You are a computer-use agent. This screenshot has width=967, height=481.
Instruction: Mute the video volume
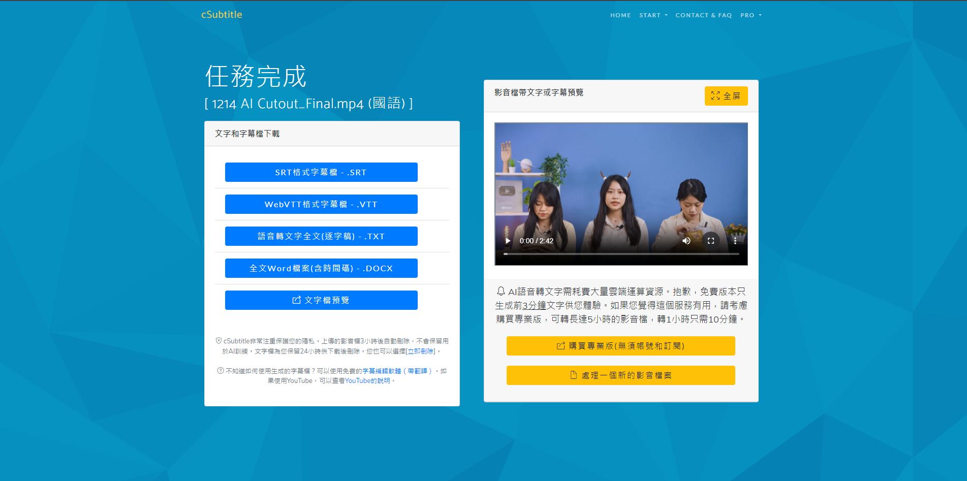[686, 241]
